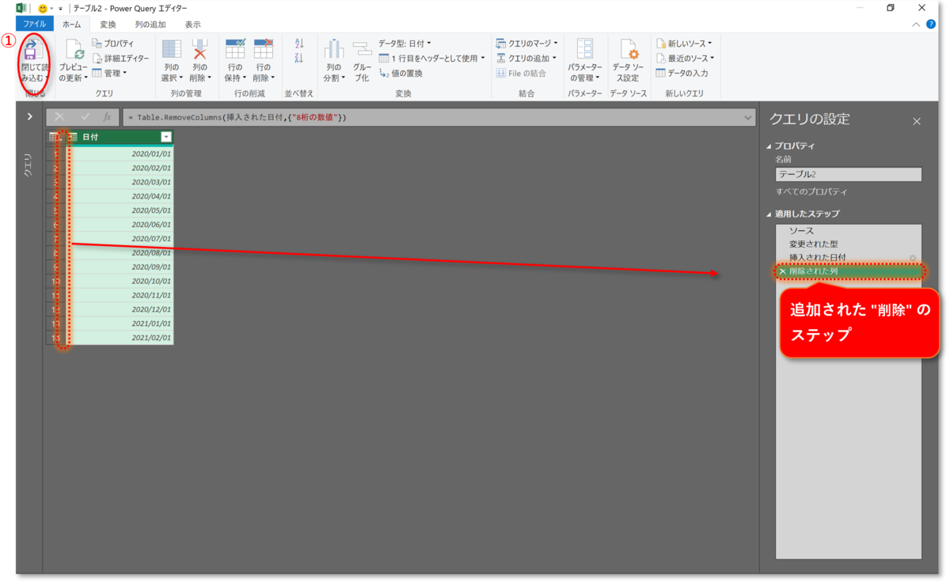This screenshot has width=950, height=583.
Task: Switch to the 変換 tab
Action: pyautogui.click(x=108, y=25)
